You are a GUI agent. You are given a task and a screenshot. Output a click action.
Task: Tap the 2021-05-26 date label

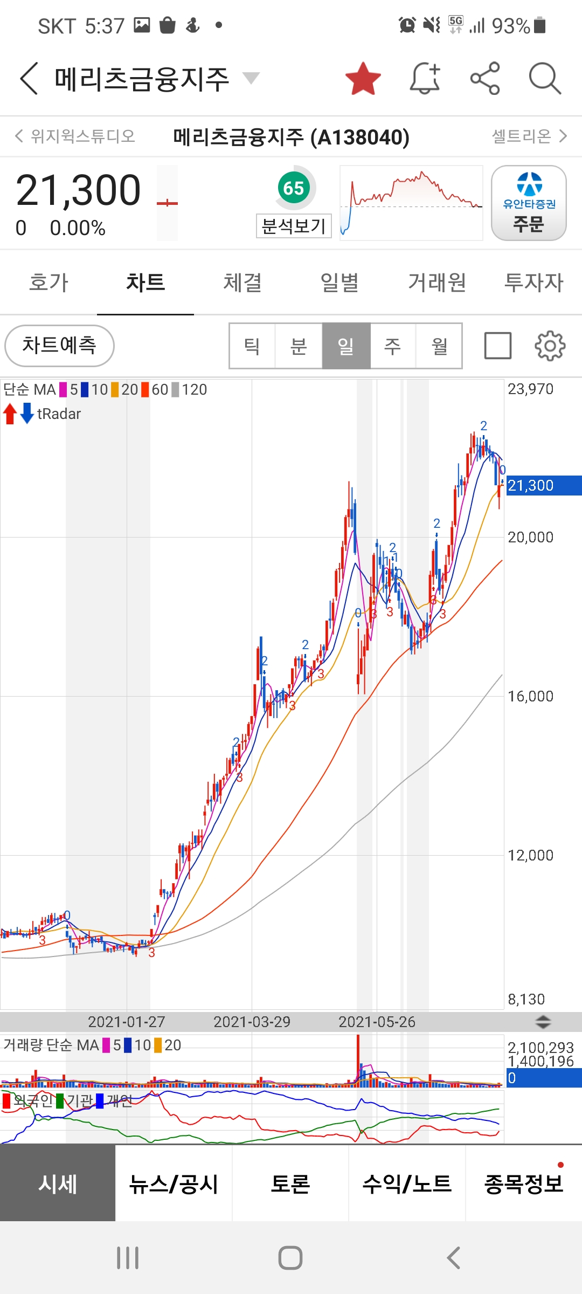pyautogui.click(x=377, y=1022)
